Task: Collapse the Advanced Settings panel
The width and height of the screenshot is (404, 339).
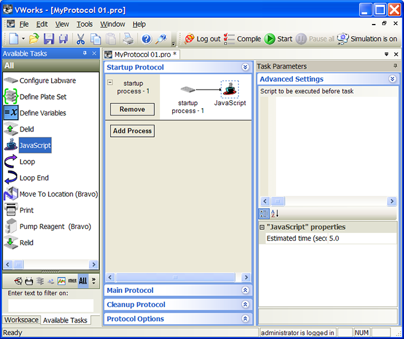Action: click(x=392, y=79)
